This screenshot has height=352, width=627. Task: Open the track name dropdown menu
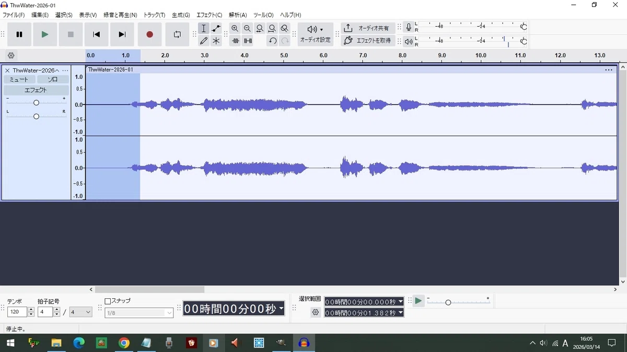pyautogui.click(x=36, y=70)
